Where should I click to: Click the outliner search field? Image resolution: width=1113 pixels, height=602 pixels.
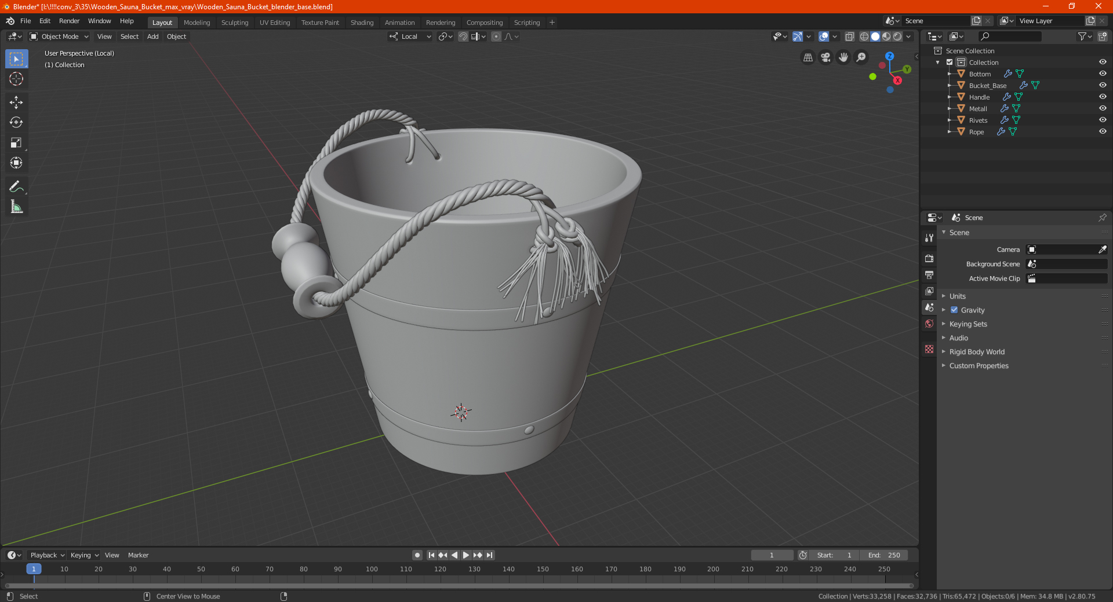(1009, 36)
